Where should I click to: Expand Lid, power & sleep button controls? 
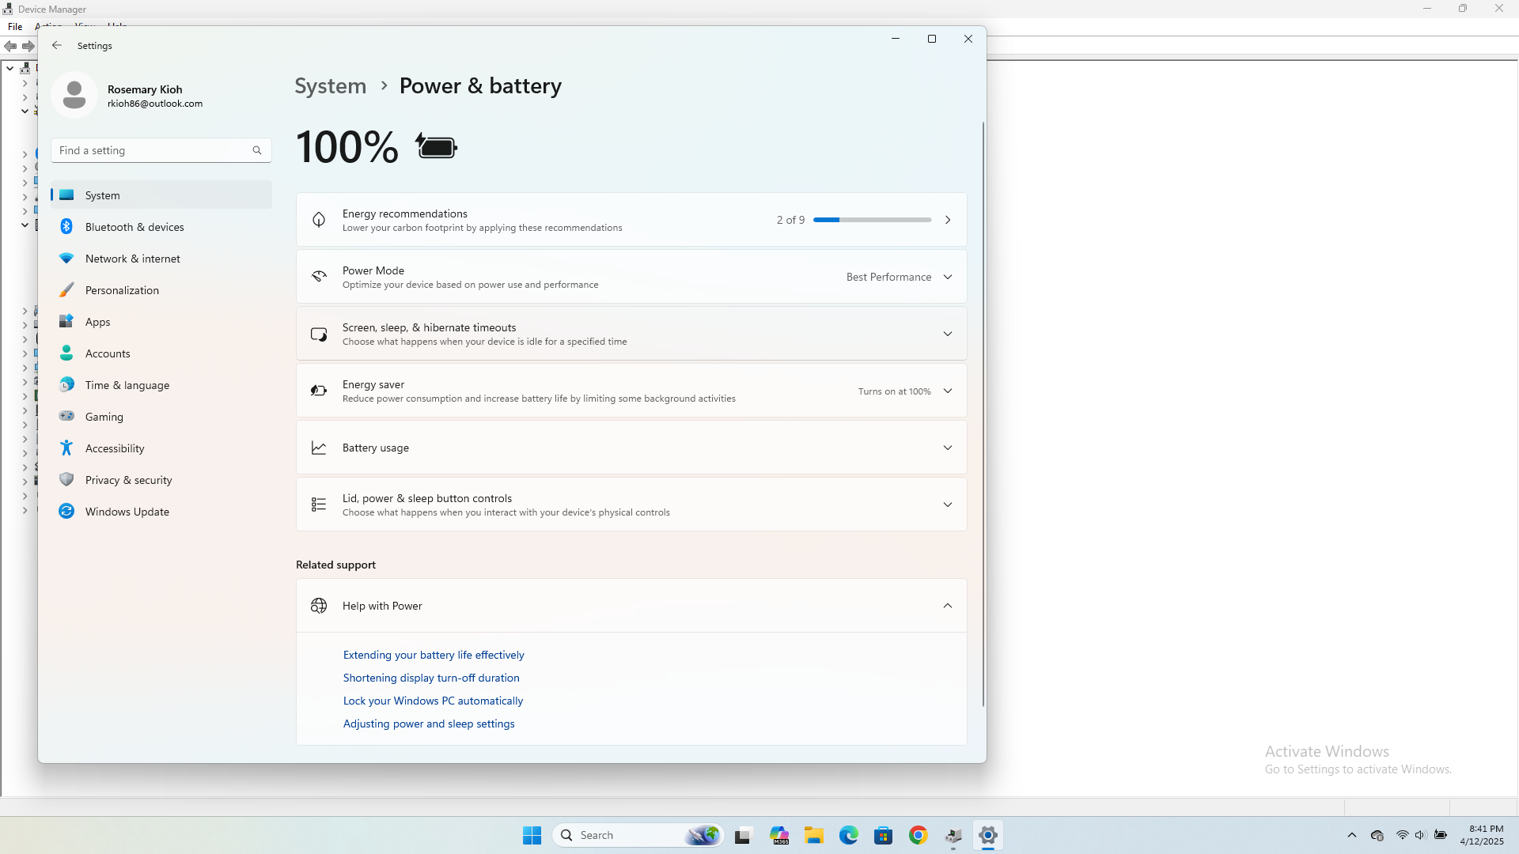pyautogui.click(x=631, y=504)
